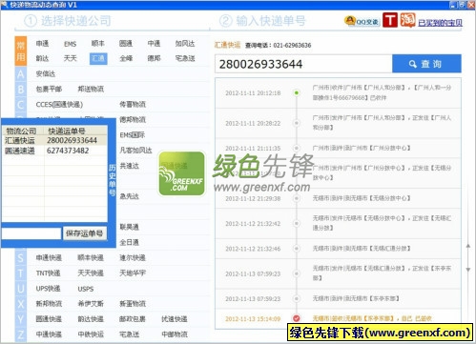476x344 pixels.
Task: Jump to letter A index tab
Action: pos(21,74)
